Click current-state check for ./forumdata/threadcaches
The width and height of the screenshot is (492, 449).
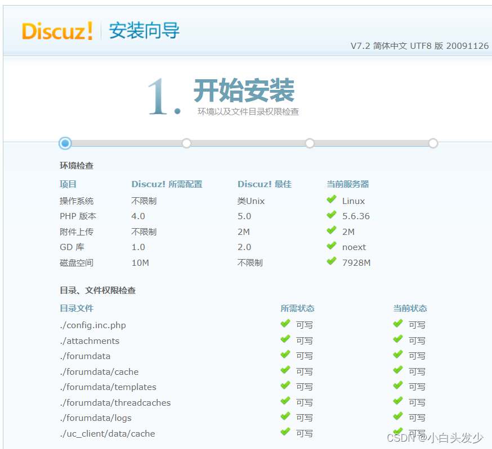point(398,401)
